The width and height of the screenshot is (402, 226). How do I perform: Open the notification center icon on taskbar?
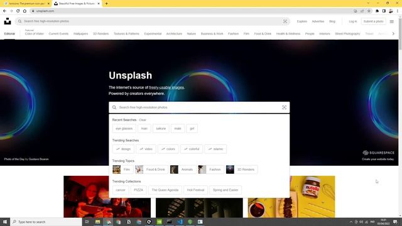(x=395, y=222)
